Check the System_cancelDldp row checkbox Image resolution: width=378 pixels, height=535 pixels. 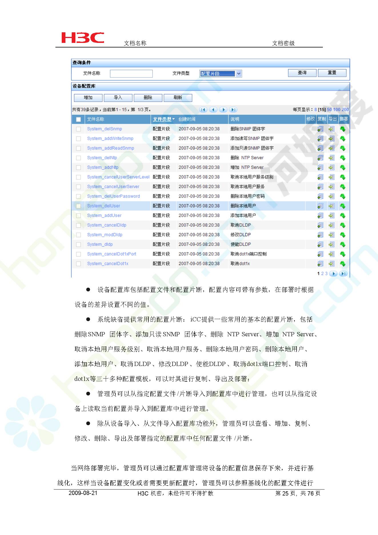pos(78,225)
